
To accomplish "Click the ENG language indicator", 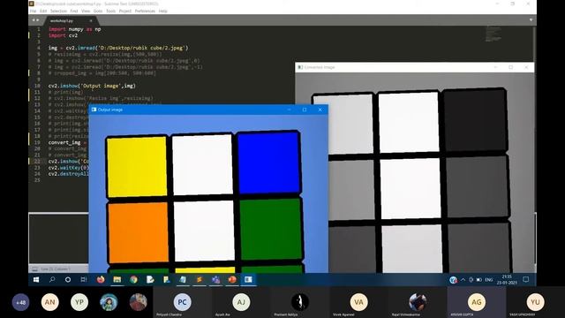I will (488, 280).
